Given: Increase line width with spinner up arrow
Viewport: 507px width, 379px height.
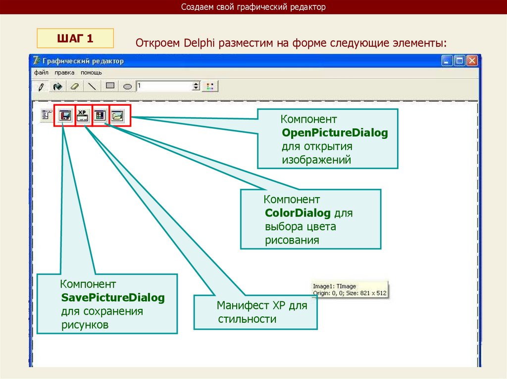Looking at the screenshot, I should click(196, 84).
